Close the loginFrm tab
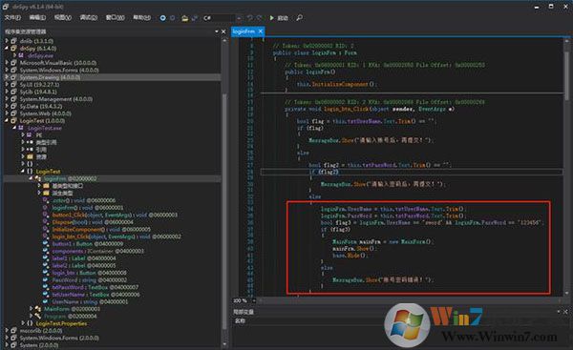This screenshot has height=350, width=573. pyautogui.click(x=261, y=31)
